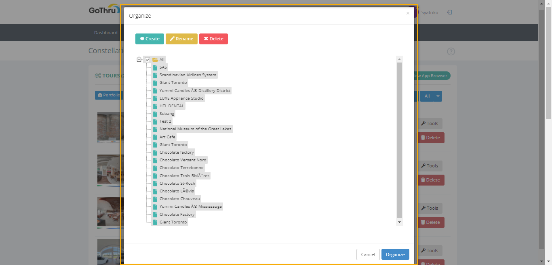
Task: Click the third tour's Delete button
Action: coord(431,222)
